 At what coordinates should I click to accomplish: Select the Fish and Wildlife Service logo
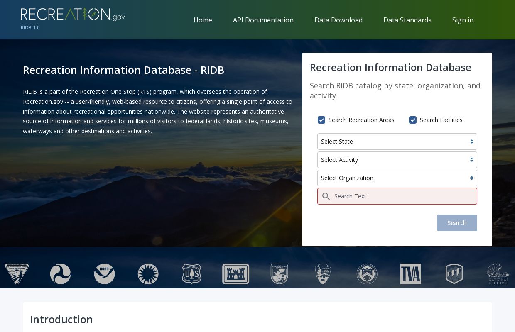(280, 274)
